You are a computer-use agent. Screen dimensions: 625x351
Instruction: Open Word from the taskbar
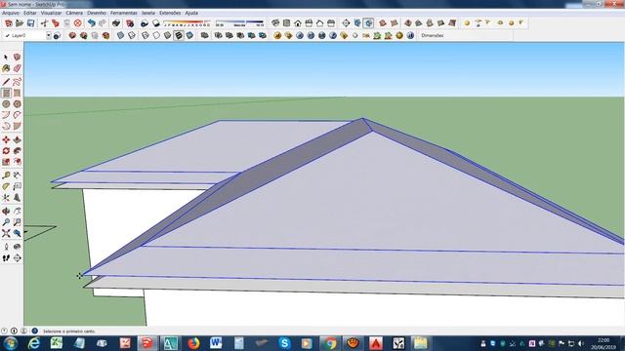(x=216, y=343)
